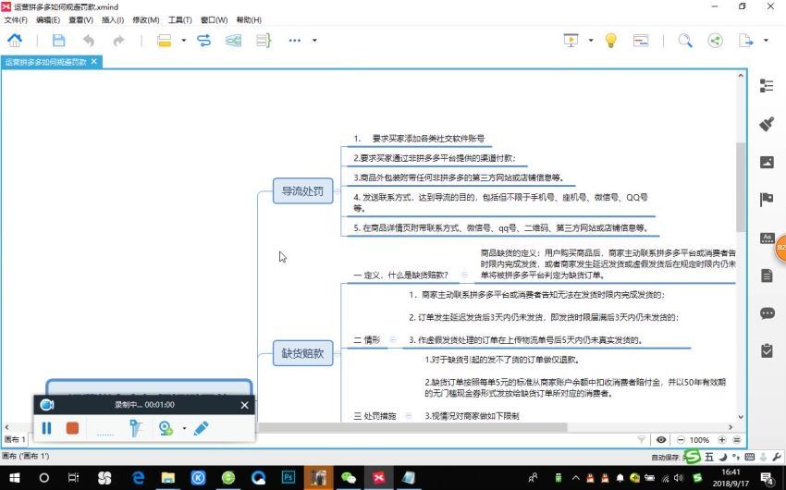Stop the screen recording
Image resolution: width=786 pixels, height=490 pixels.
tap(73, 428)
